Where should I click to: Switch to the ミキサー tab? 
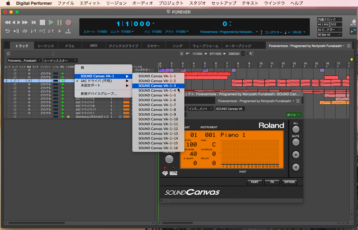point(154,46)
